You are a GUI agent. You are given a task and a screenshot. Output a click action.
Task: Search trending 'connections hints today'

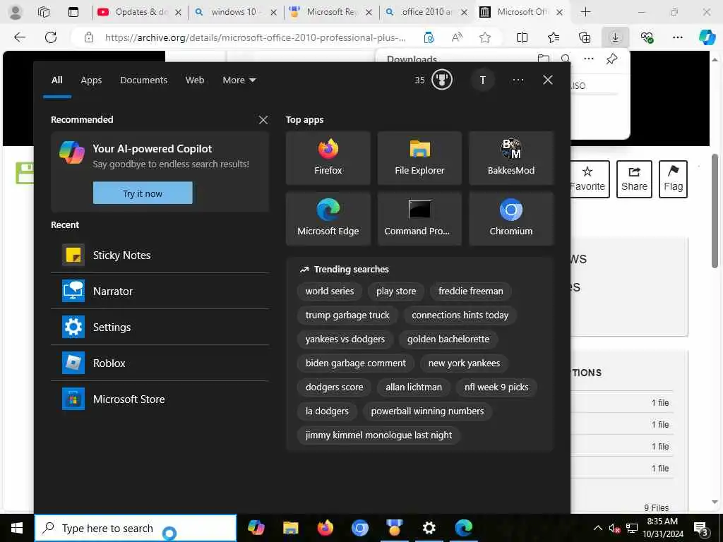[x=460, y=315]
